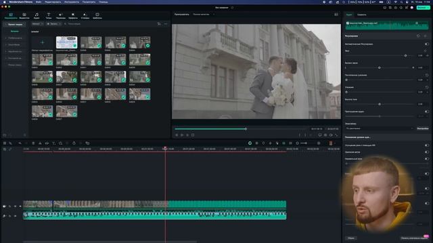Click the Volume slider handle
Image resolution: width=433 pixels, height=243 pixels.
click(405, 55)
